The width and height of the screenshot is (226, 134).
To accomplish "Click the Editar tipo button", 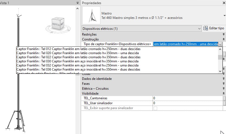I will (214, 28).
